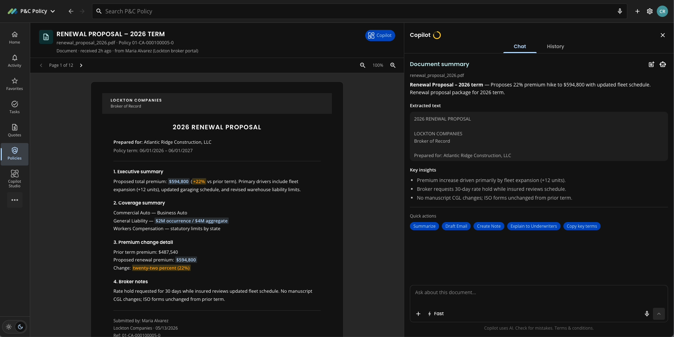674x337 pixels.
Task: Toggle the Copilot button in document header
Action: (380, 35)
